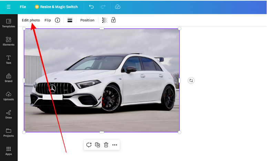267x161 pixels.
Task: Click the rotate handle beside the image
Action: [191, 80]
